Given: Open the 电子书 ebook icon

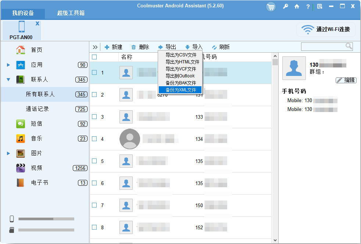Looking at the screenshot, I should (x=21, y=183).
